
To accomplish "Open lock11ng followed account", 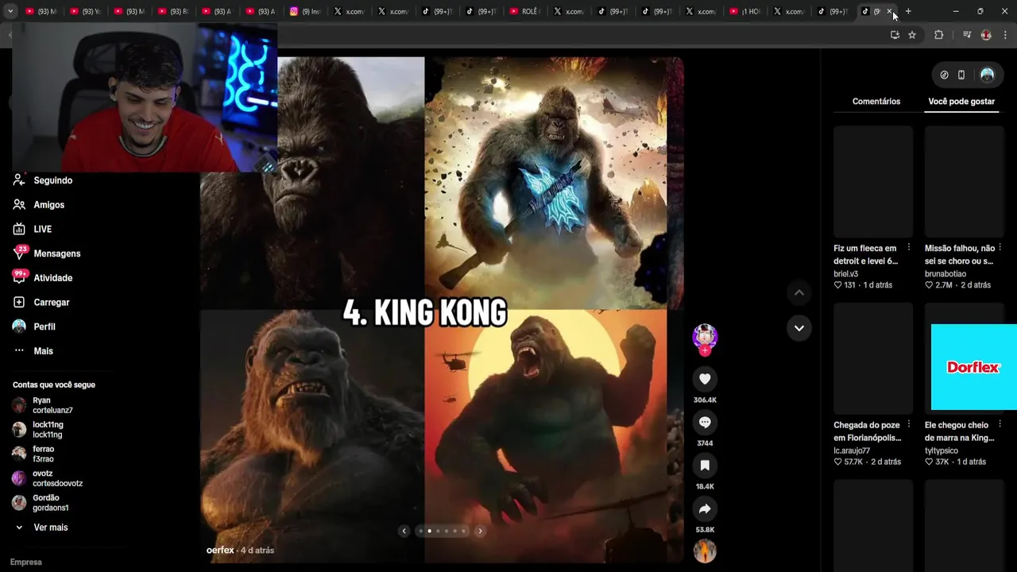I will tap(37, 430).
